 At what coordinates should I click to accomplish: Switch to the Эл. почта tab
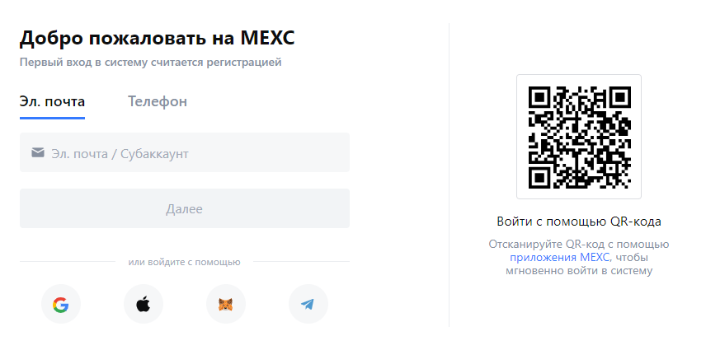click(x=52, y=102)
